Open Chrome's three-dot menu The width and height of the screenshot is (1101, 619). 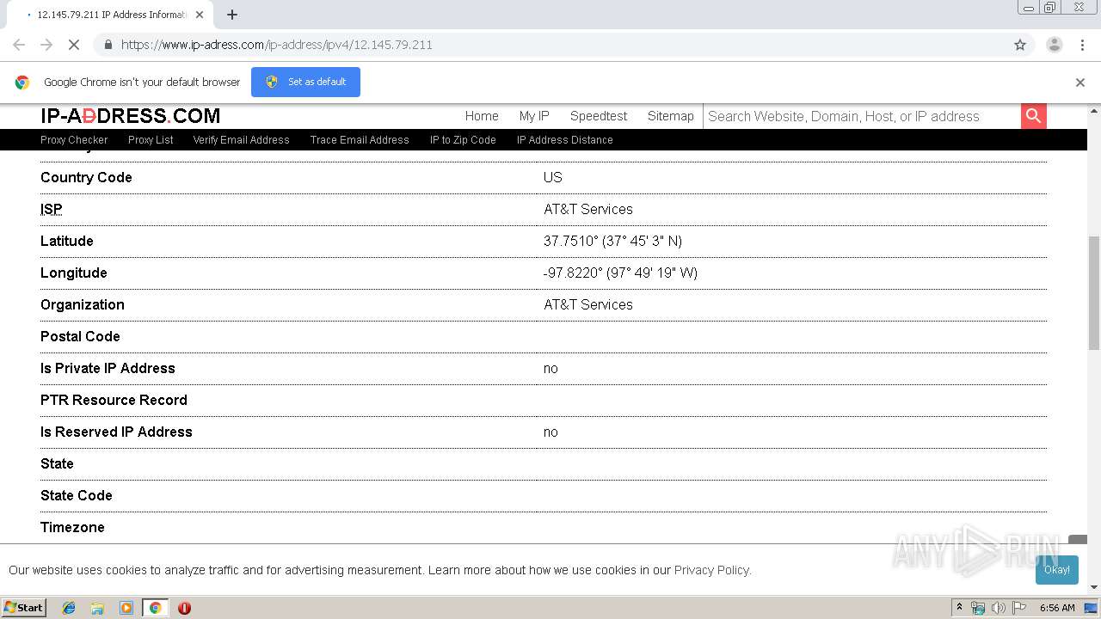coord(1082,45)
